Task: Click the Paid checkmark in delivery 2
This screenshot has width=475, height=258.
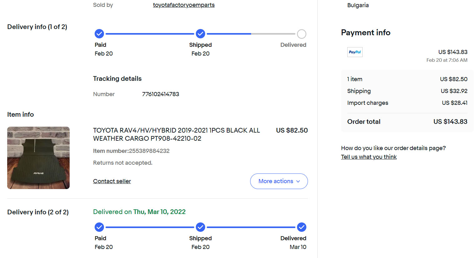Action: click(99, 227)
